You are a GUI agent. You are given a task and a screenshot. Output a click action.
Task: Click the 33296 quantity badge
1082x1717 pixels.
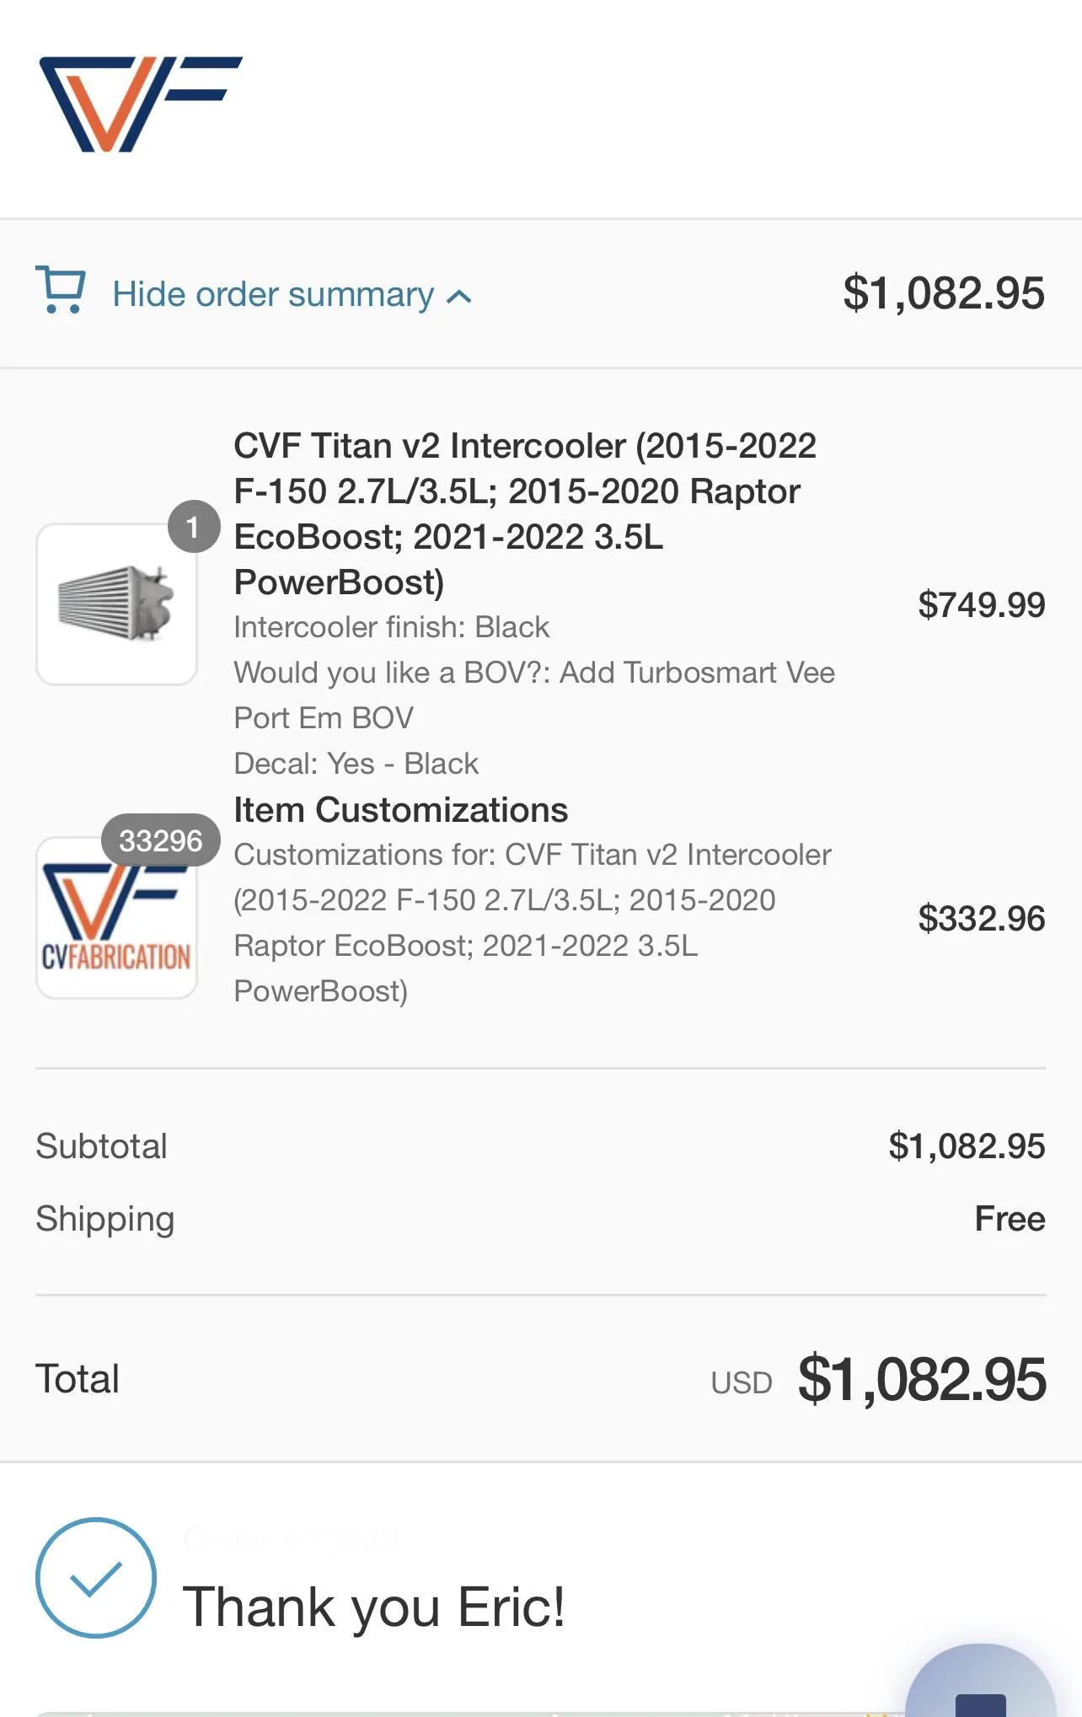(x=160, y=840)
